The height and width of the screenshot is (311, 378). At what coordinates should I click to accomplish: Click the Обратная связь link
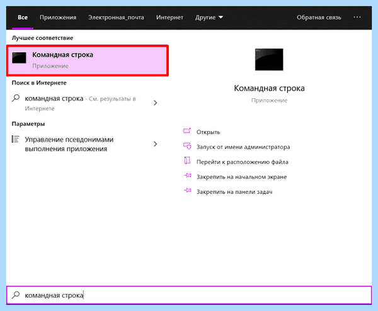(319, 18)
